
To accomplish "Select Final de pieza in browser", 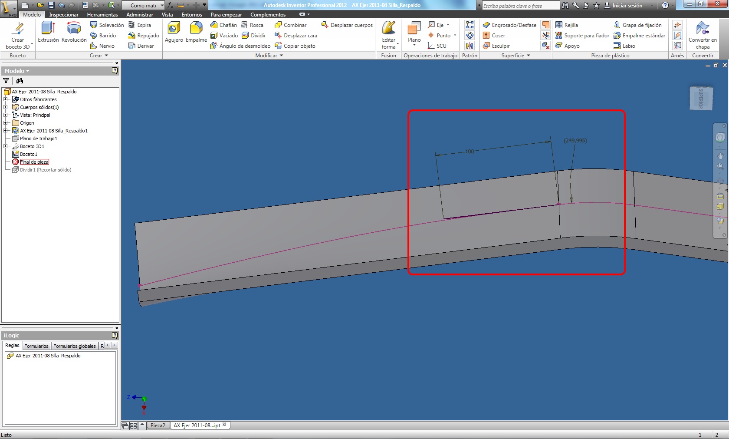I will pos(34,162).
